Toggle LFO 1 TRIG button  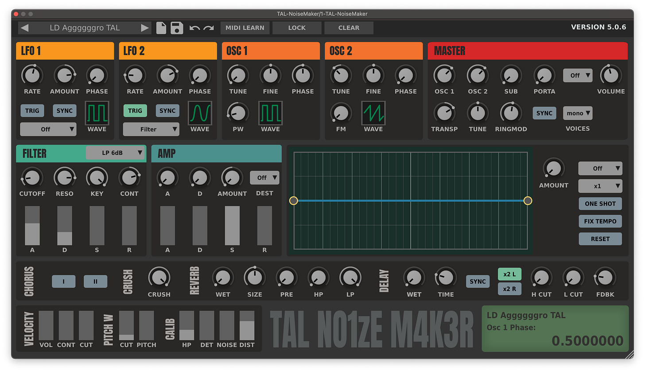(x=32, y=111)
